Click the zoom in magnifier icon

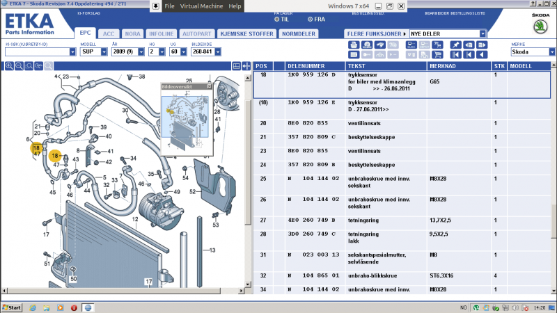click(x=9, y=66)
